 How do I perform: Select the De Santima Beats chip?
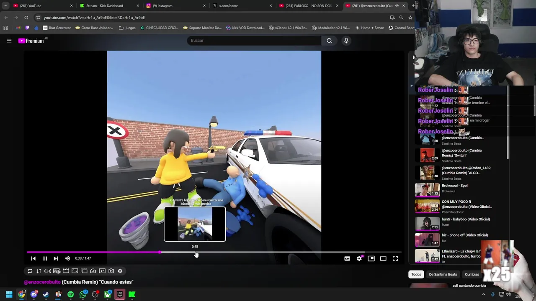(443, 274)
